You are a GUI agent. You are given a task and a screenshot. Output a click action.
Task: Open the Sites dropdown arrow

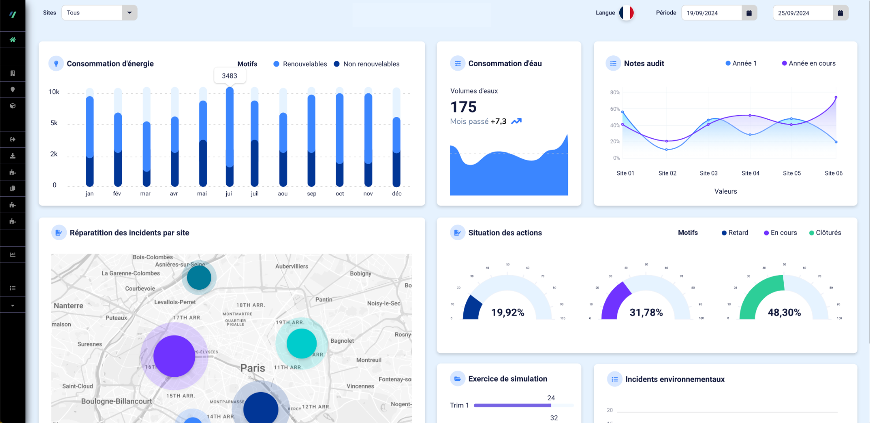click(129, 13)
